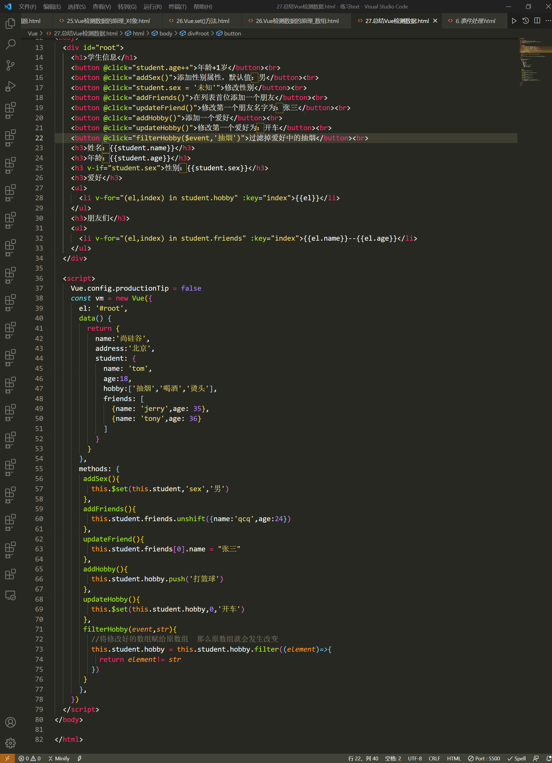Click the lightning bolt icon in the status bar

point(79,758)
